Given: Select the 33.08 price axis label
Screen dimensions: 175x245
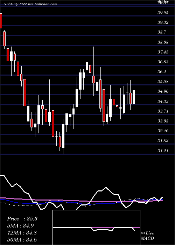Looking at the screenshot, I should (x=163, y=121).
